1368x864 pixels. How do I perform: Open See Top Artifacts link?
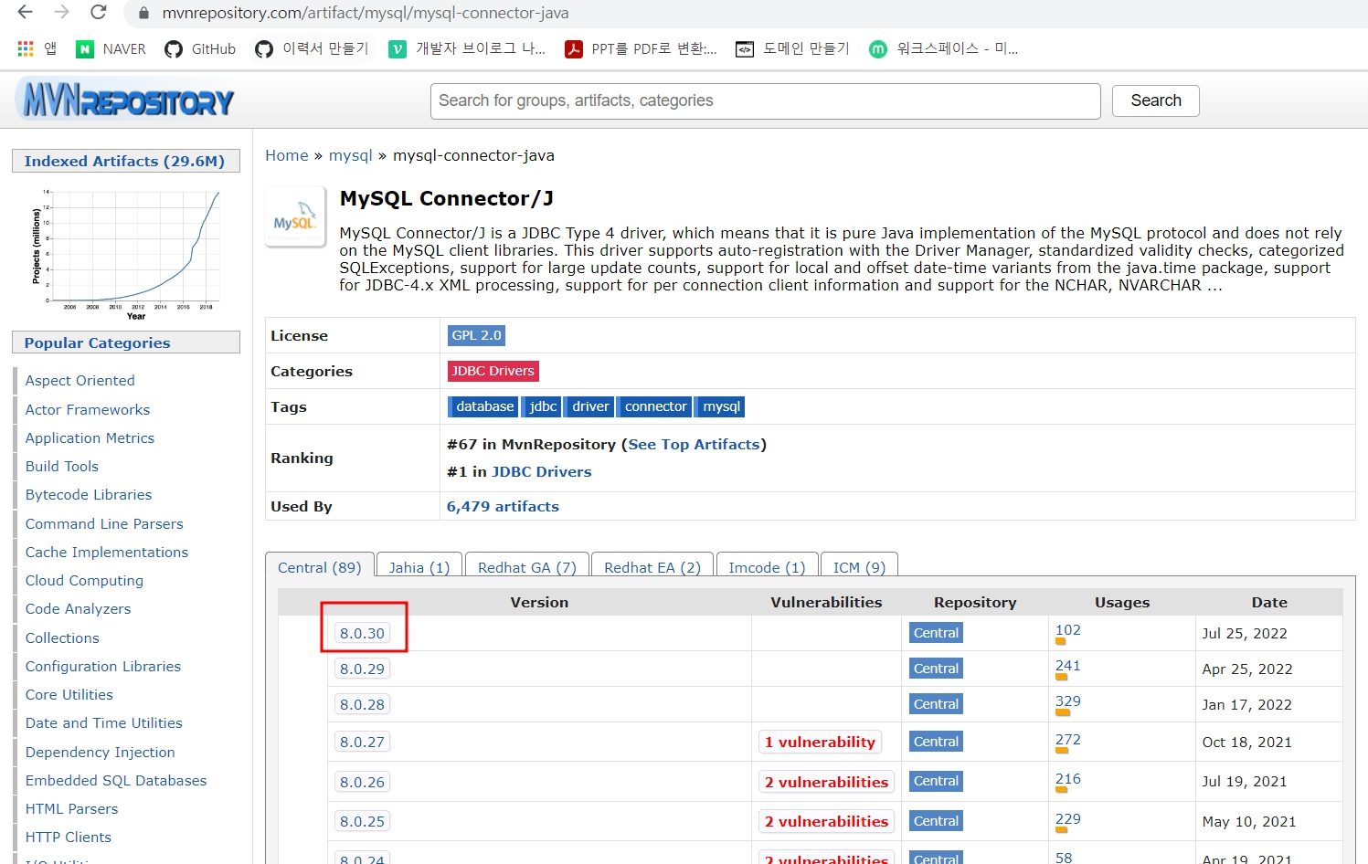[694, 444]
